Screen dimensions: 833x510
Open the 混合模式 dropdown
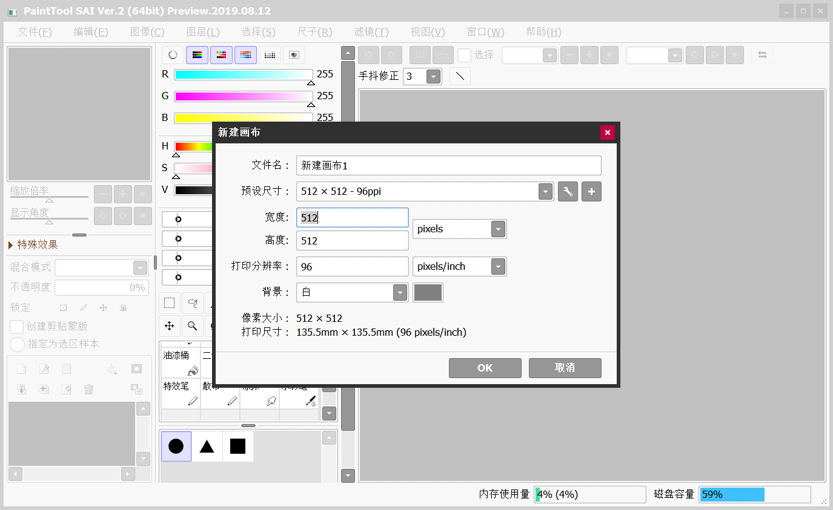tap(140, 268)
